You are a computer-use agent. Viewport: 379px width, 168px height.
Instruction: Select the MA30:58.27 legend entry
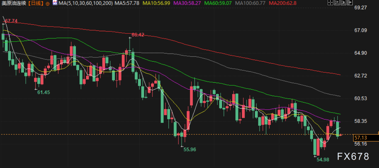[192, 3]
